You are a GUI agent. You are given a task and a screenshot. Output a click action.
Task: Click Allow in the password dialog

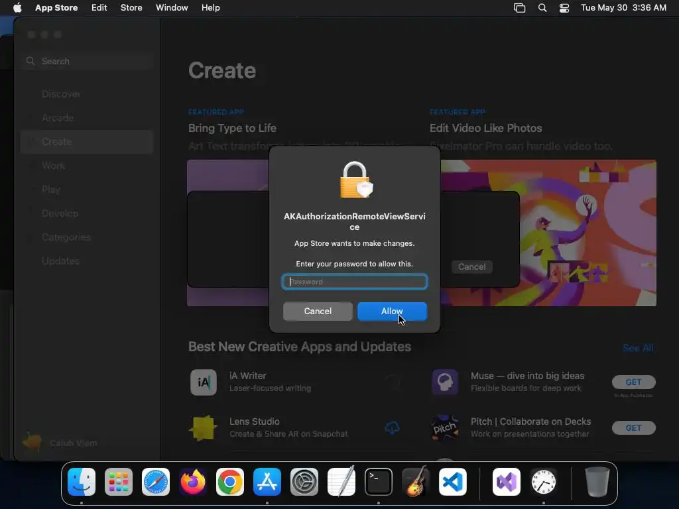[x=393, y=311]
